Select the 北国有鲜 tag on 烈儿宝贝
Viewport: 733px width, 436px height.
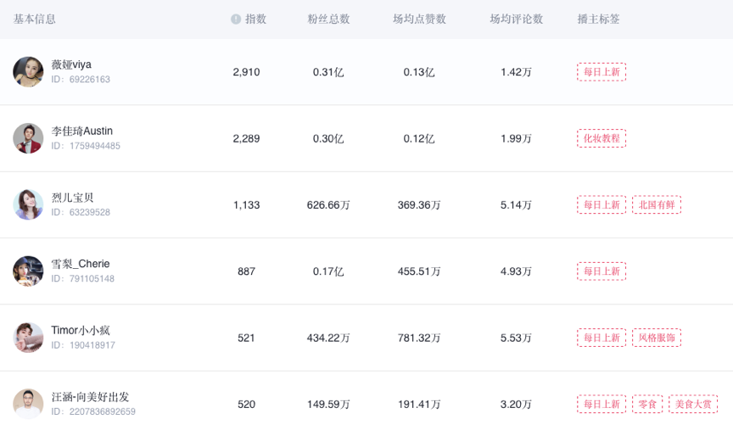coord(657,204)
